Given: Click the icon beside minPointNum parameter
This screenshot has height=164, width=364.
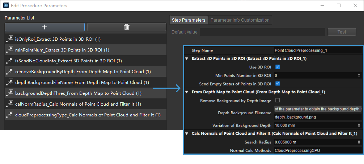Looking at the screenshot, I should point(9,50).
